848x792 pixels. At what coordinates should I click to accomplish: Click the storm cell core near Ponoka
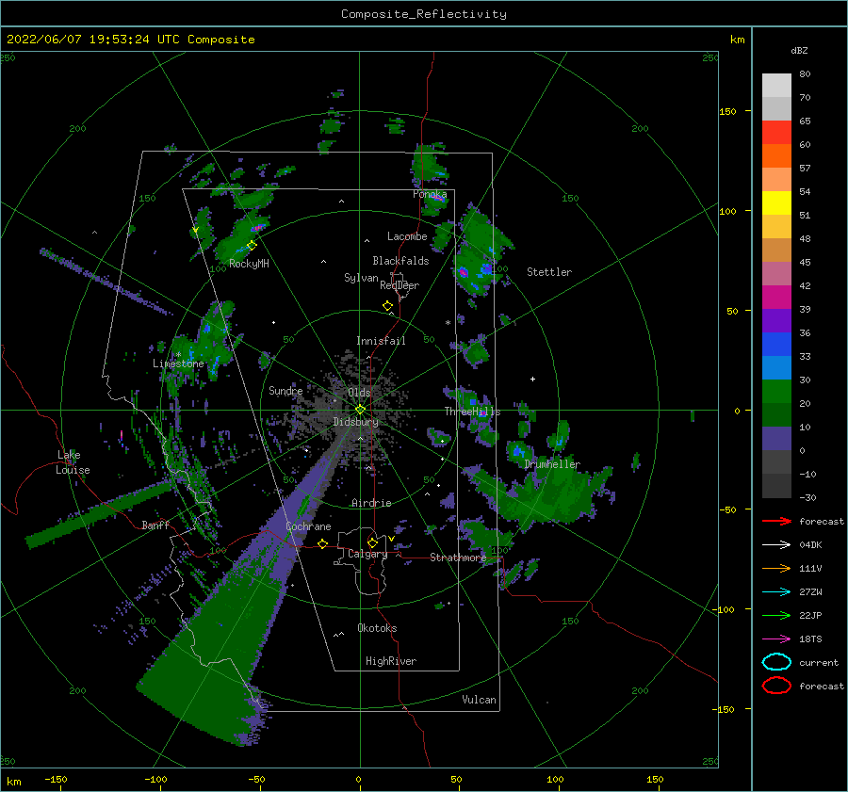point(437,198)
